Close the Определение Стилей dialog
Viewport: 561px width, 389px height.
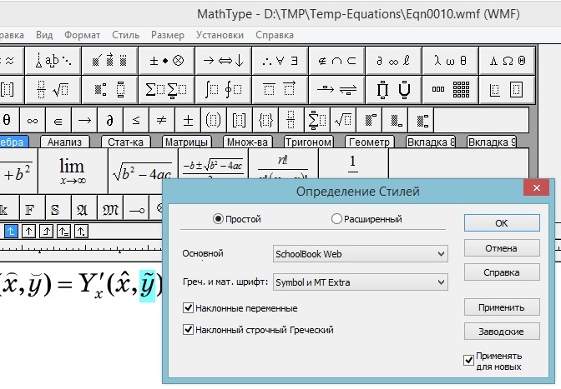point(536,187)
